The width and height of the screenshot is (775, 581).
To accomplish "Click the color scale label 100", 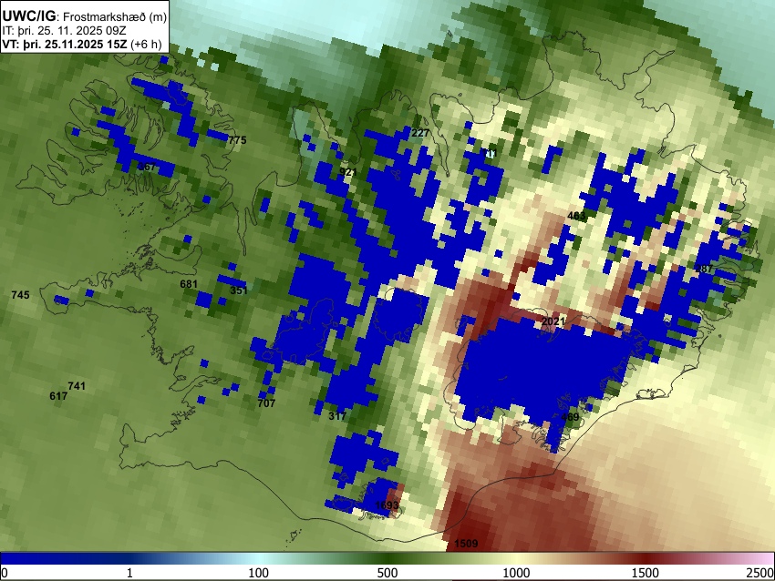I will [259, 573].
